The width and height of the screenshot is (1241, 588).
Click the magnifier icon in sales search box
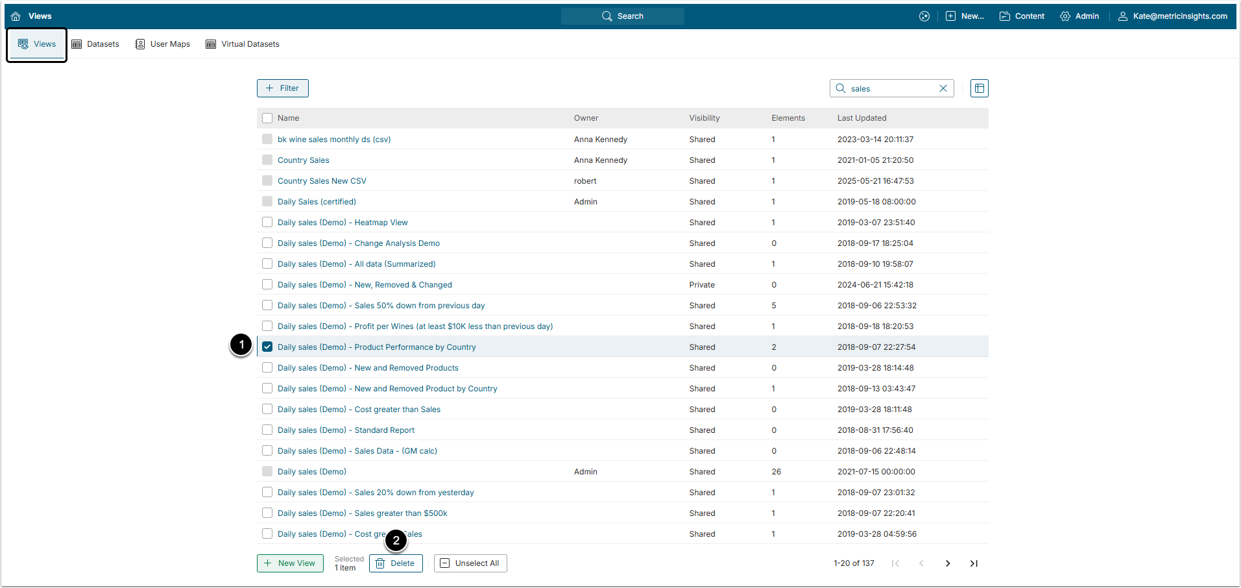pos(841,88)
